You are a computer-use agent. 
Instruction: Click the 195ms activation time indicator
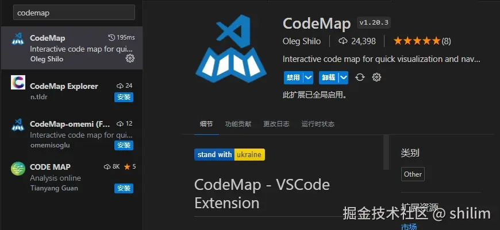tap(121, 37)
